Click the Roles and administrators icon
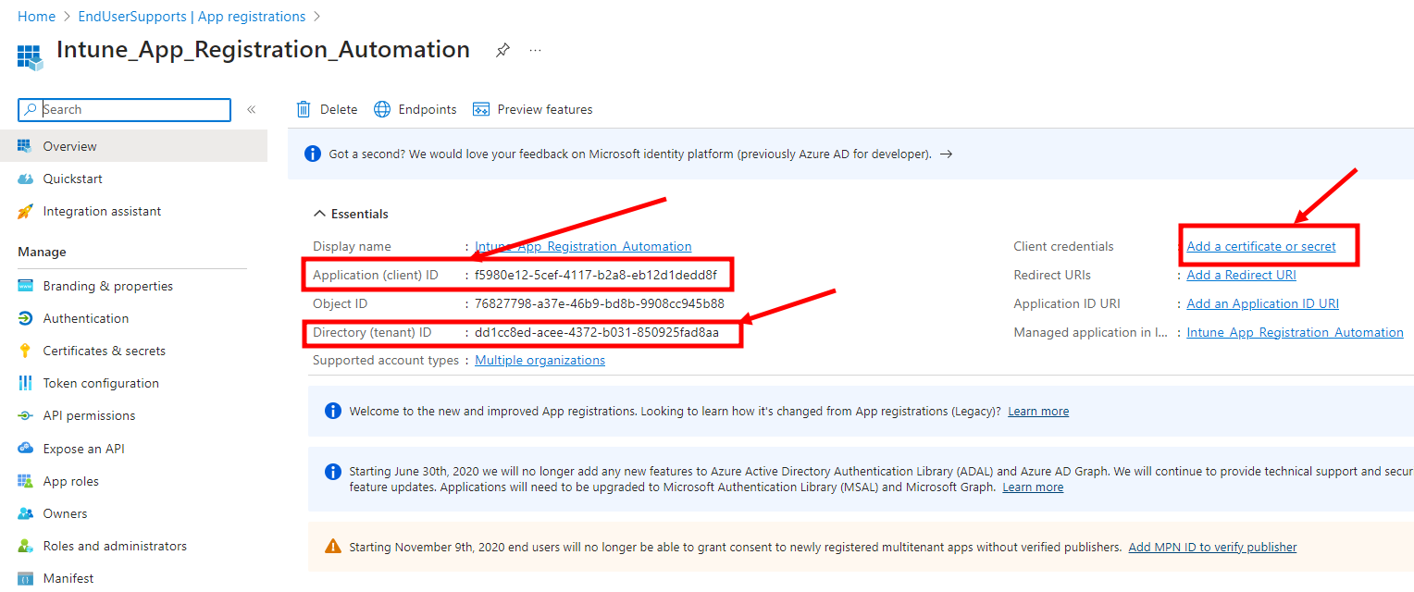 (x=25, y=546)
